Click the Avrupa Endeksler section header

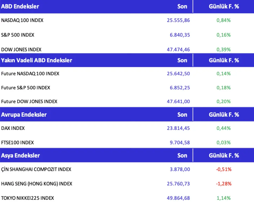tap(24, 115)
